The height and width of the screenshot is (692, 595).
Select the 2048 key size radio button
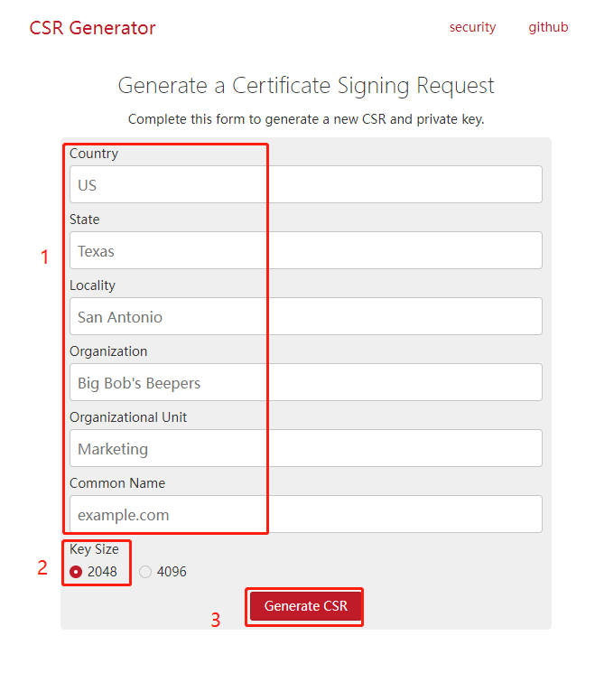[76, 572]
